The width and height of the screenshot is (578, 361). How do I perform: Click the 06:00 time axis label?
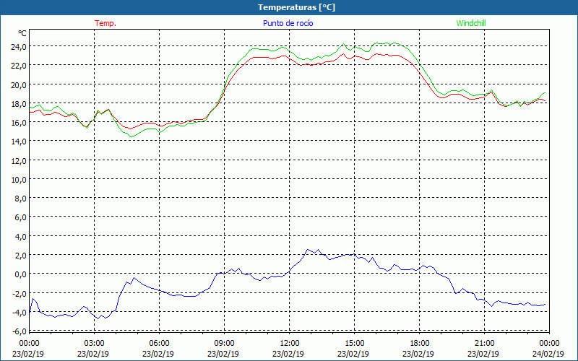pos(159,344)
